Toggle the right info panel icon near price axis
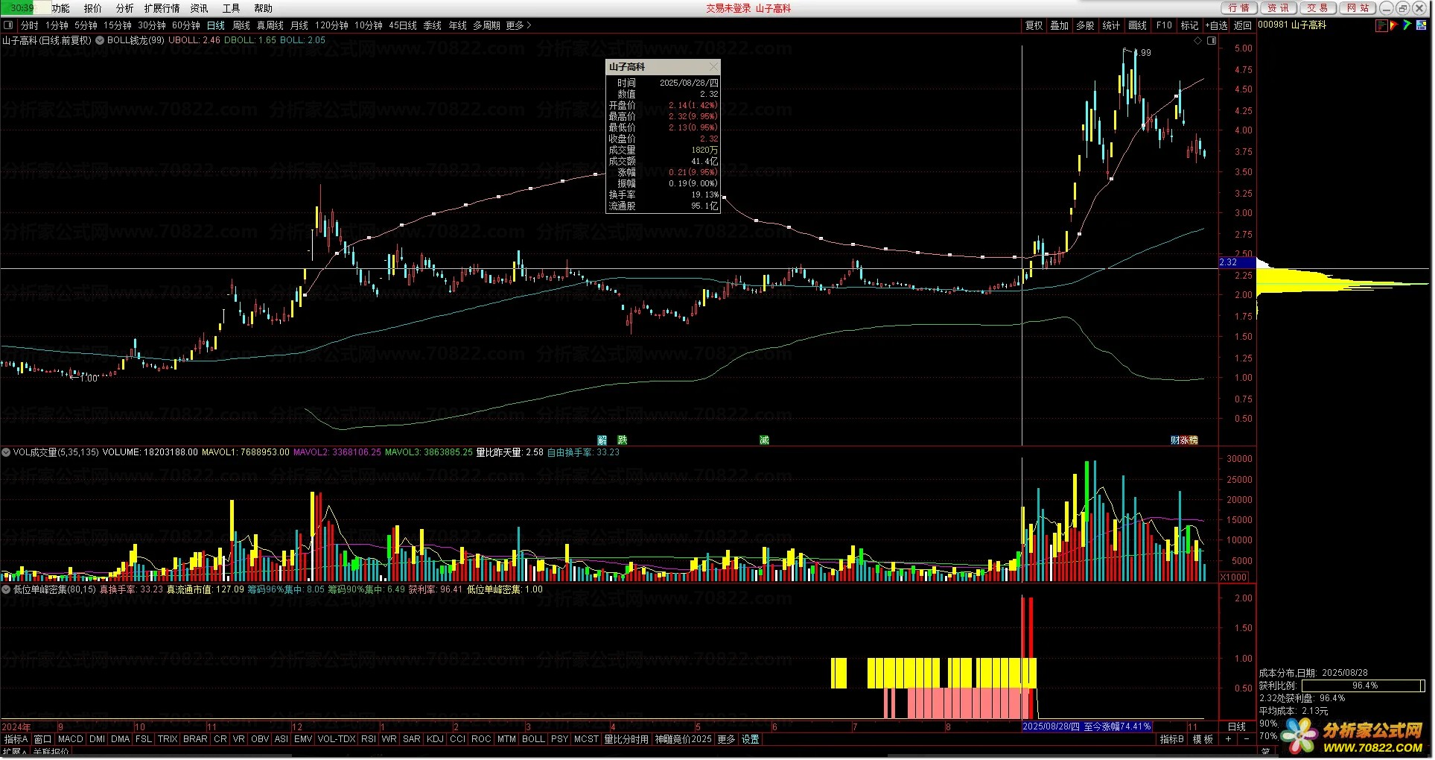The width and height of the screenshot is (1435, 760). [1212, 41]
